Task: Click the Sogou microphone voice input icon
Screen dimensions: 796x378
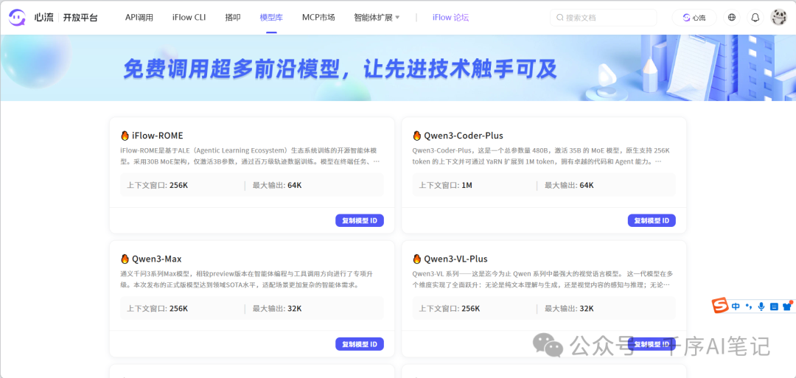Action: pyautogui.click(x=761, y=306)
